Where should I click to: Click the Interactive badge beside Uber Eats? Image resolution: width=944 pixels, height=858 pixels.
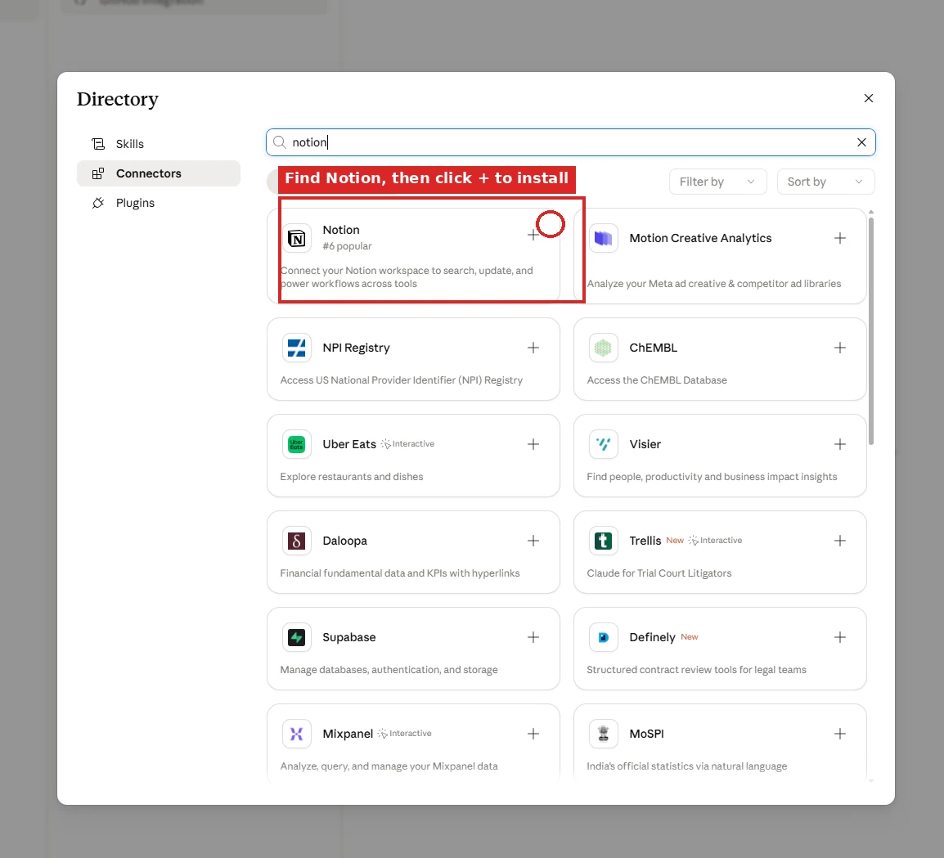click(407, 444)
